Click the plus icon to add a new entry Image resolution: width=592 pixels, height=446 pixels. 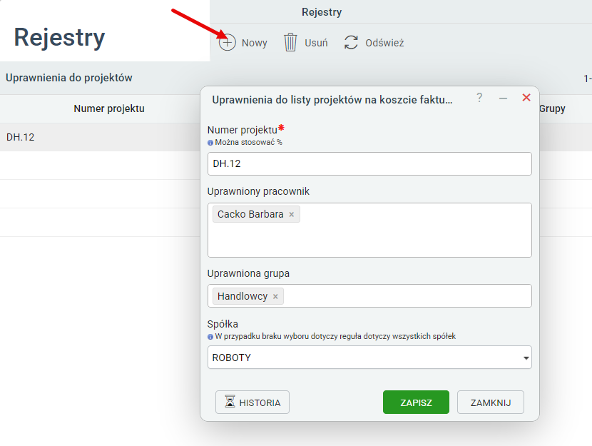point(228,42)
